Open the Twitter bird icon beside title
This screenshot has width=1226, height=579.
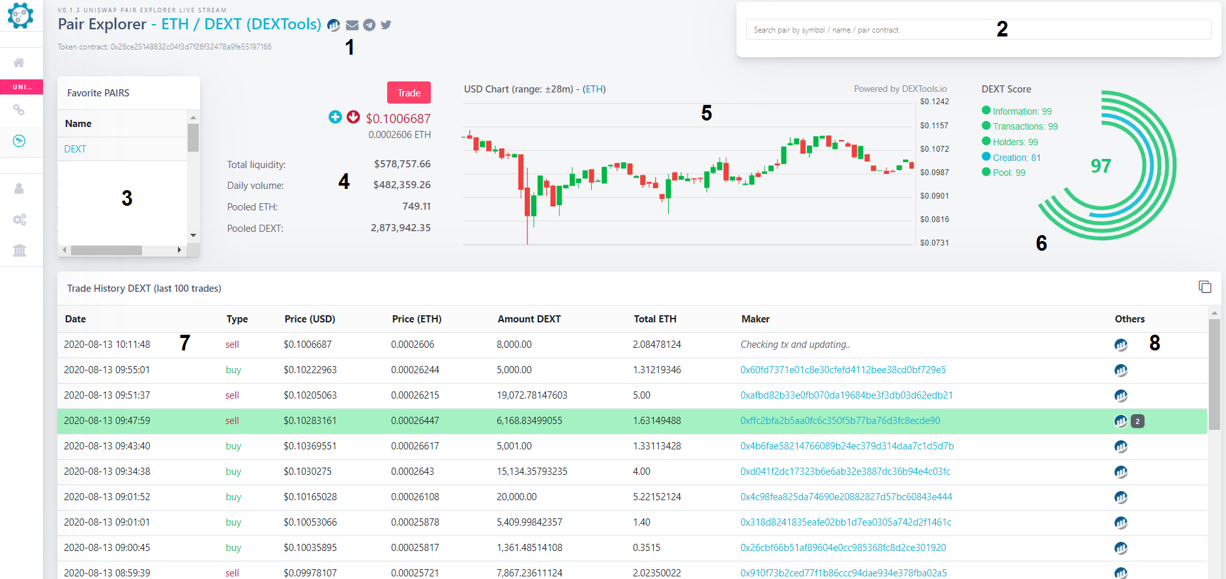click(x=386, y=25)
